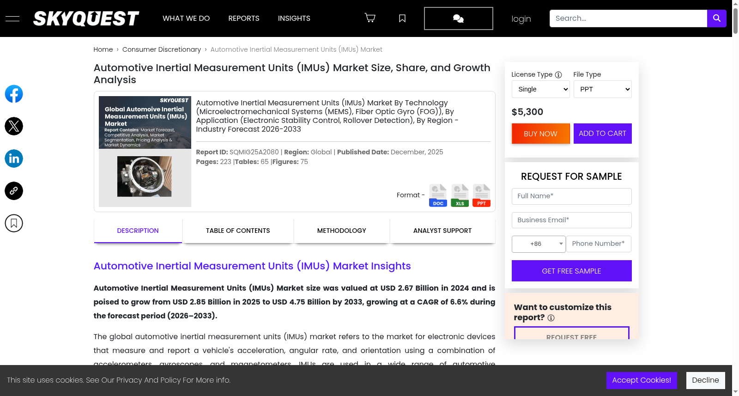Open the chat button in header
739x396 pixels.
(x=459, y=18)
